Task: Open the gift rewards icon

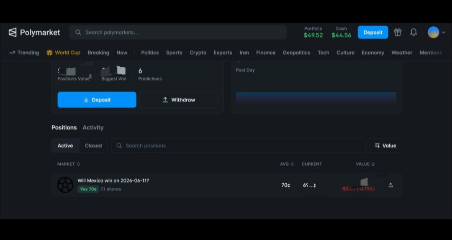Action: point(398,32)
